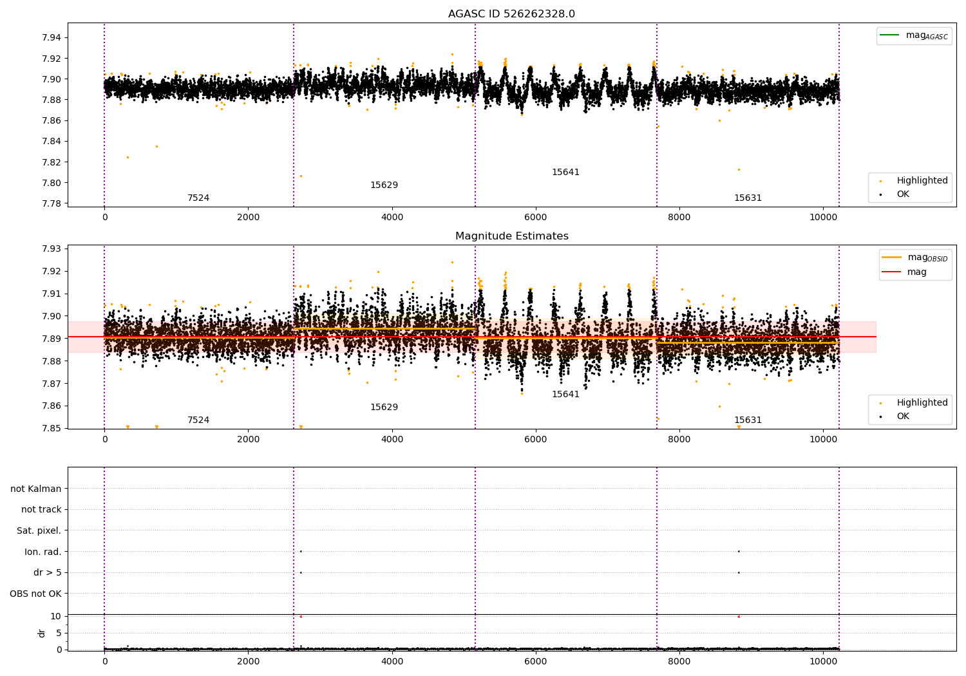Click the 7.94 y-axis tick label

tap(51, 37)
